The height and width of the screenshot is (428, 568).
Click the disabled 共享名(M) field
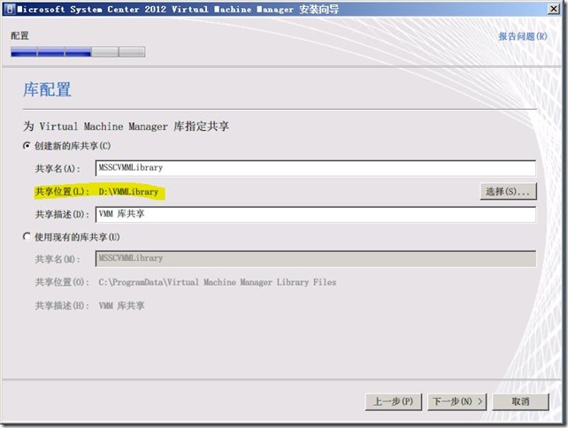[316, 258]
